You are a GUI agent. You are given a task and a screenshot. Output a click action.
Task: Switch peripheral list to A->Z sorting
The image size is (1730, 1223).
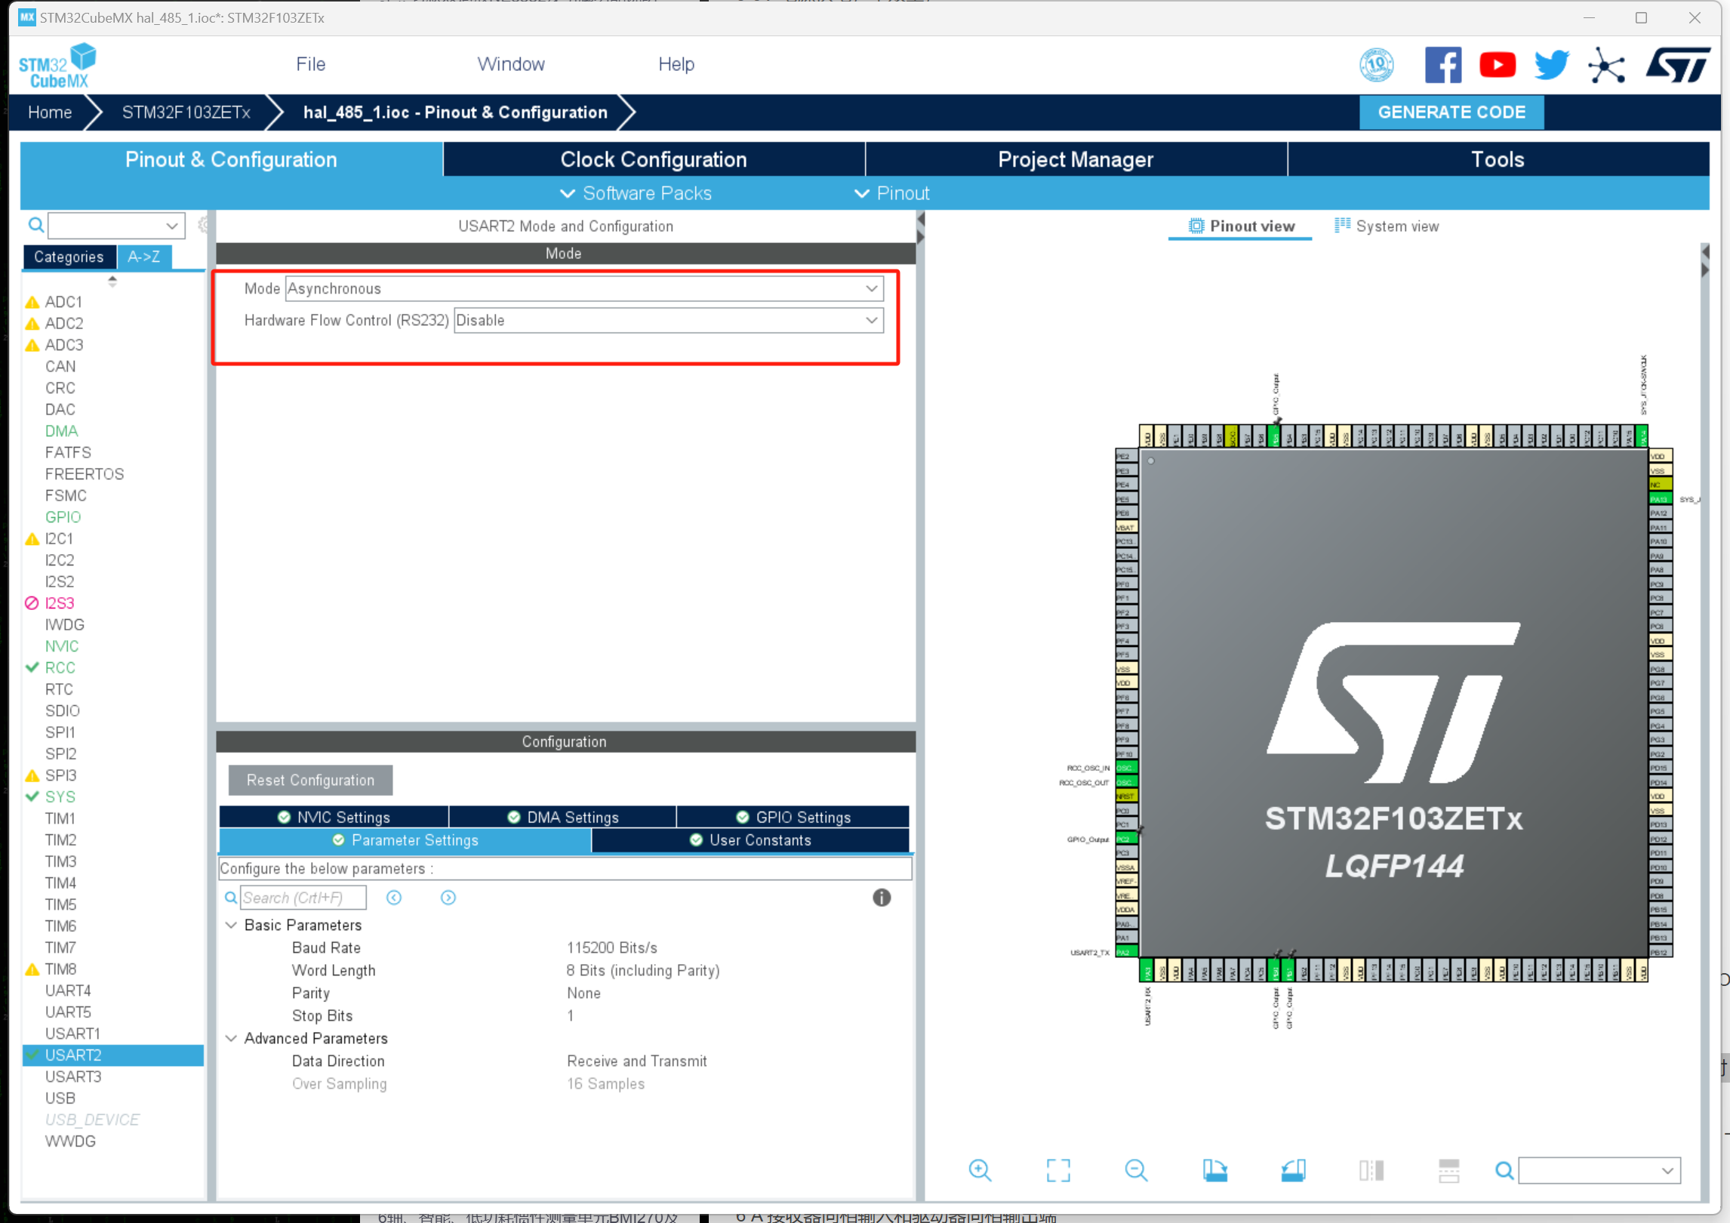tap(143, 257)
